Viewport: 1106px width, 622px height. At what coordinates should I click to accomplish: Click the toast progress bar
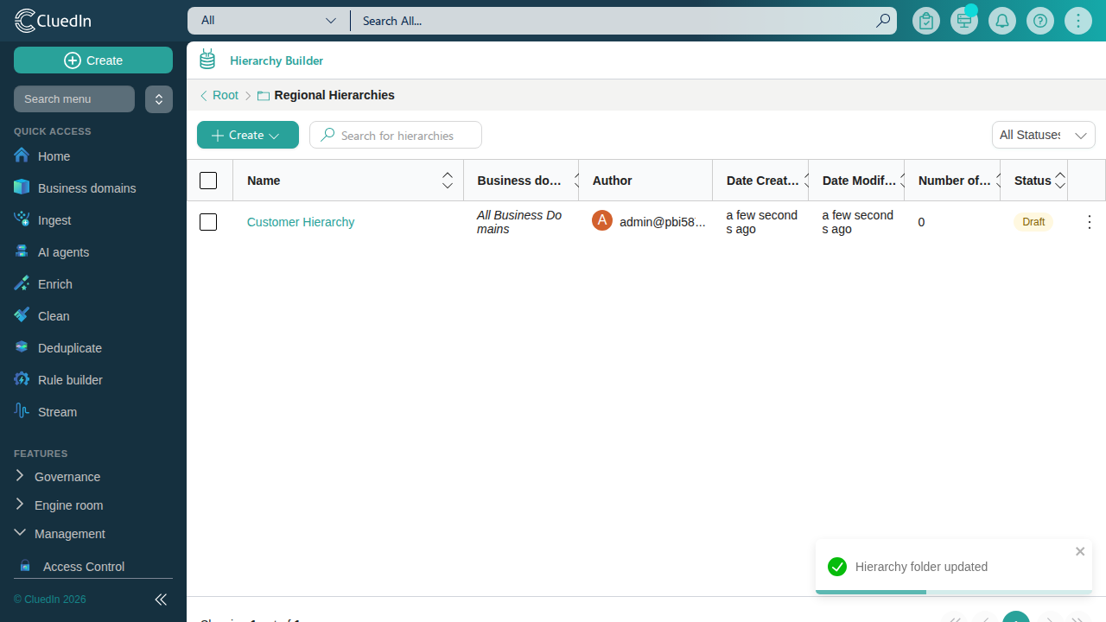coord(954,592)
